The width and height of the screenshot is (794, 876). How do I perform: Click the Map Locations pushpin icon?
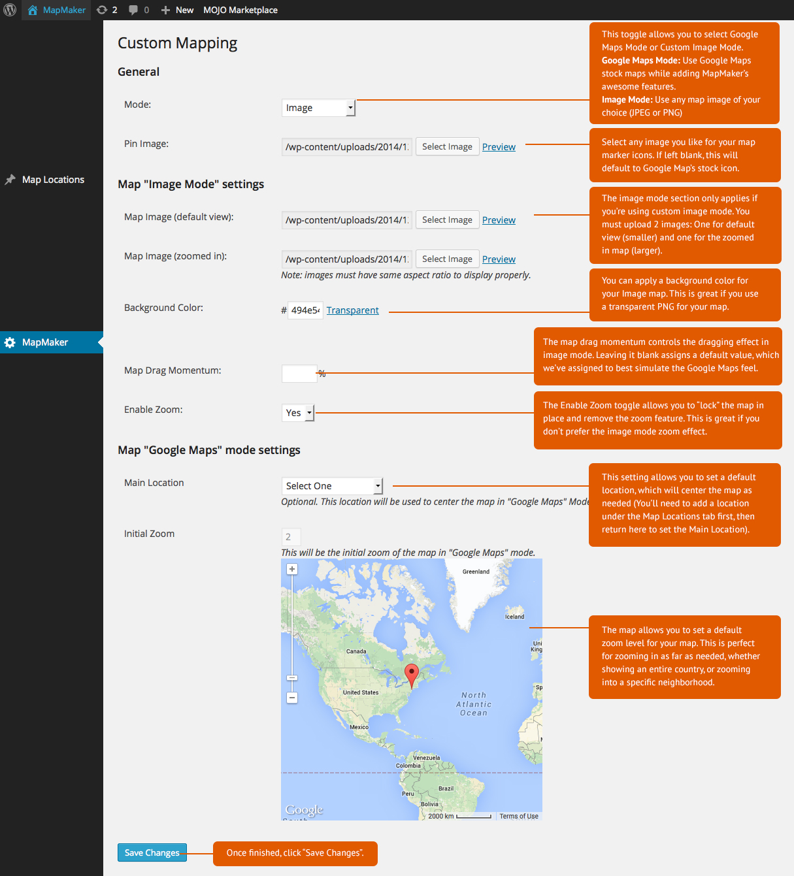coord(10,180)
